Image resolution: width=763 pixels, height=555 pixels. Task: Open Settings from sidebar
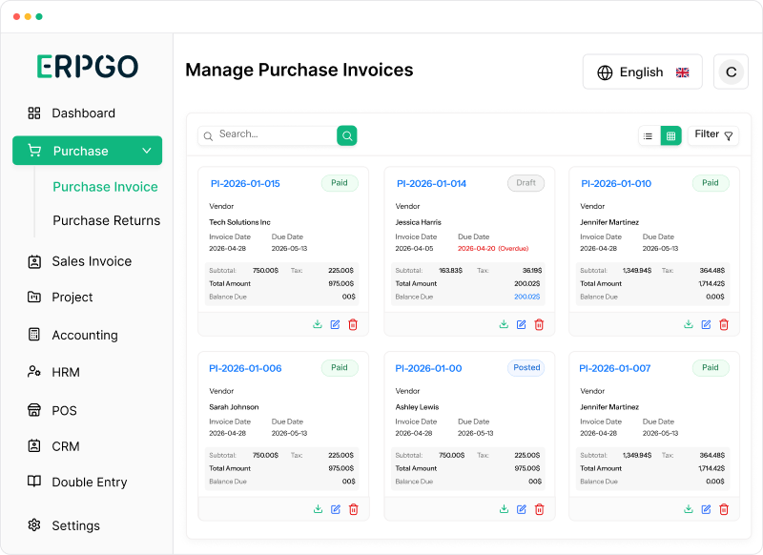click(x=64, y=525)
